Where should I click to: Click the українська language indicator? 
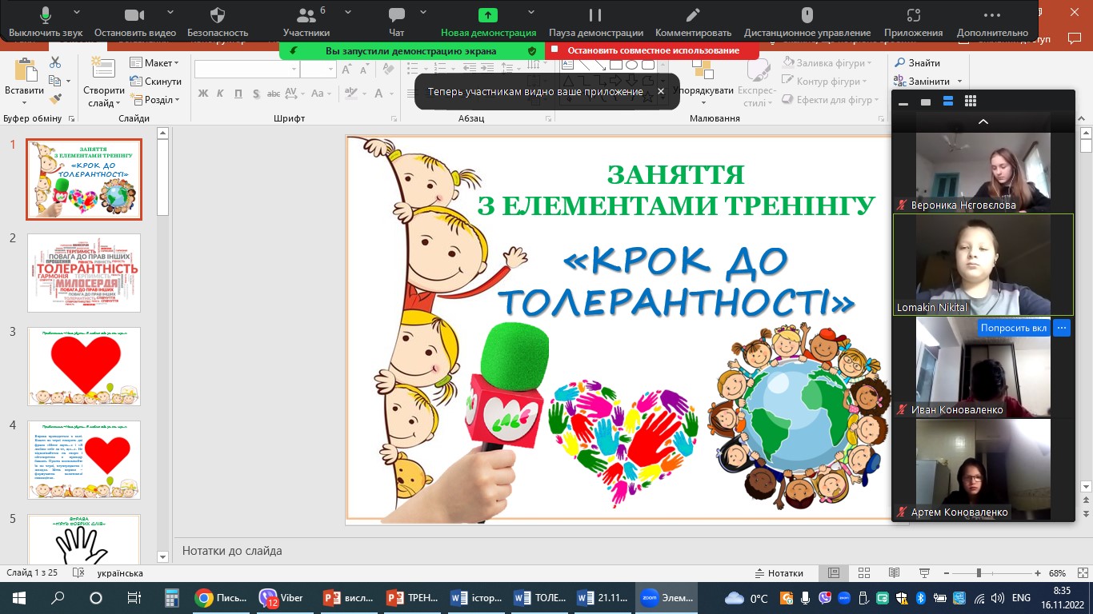tap(120, 573)
